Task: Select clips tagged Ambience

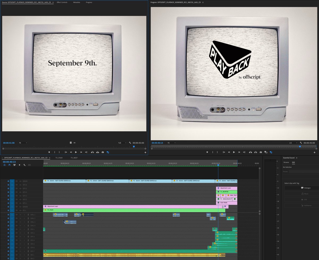Action: pos(302,205)
